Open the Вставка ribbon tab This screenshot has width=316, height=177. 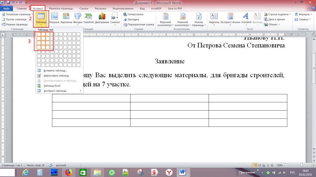(38, 8)
